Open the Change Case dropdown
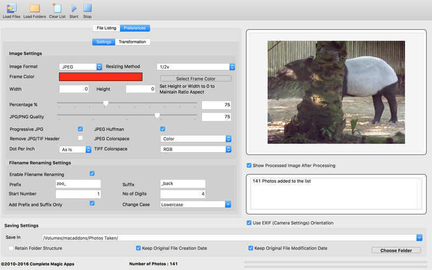 [195, 205]
